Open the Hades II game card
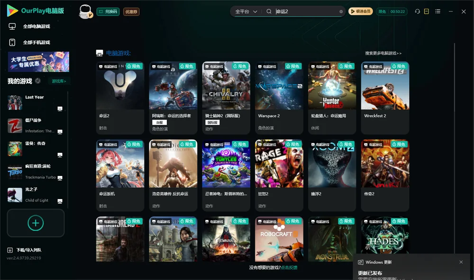 coord(385,236)
